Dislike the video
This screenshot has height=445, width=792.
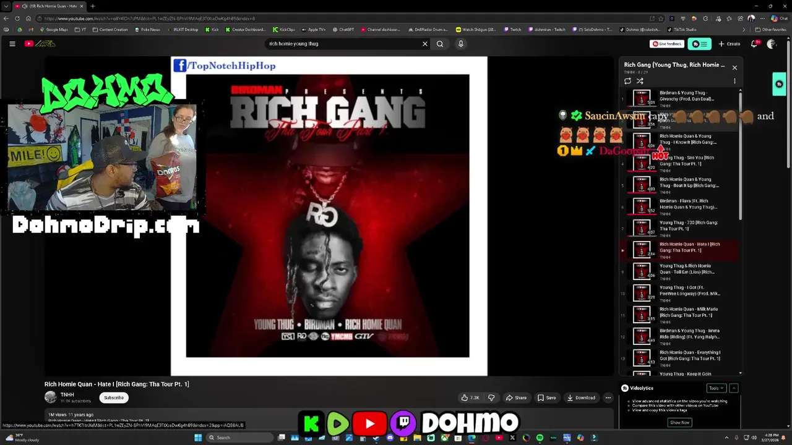491,398
